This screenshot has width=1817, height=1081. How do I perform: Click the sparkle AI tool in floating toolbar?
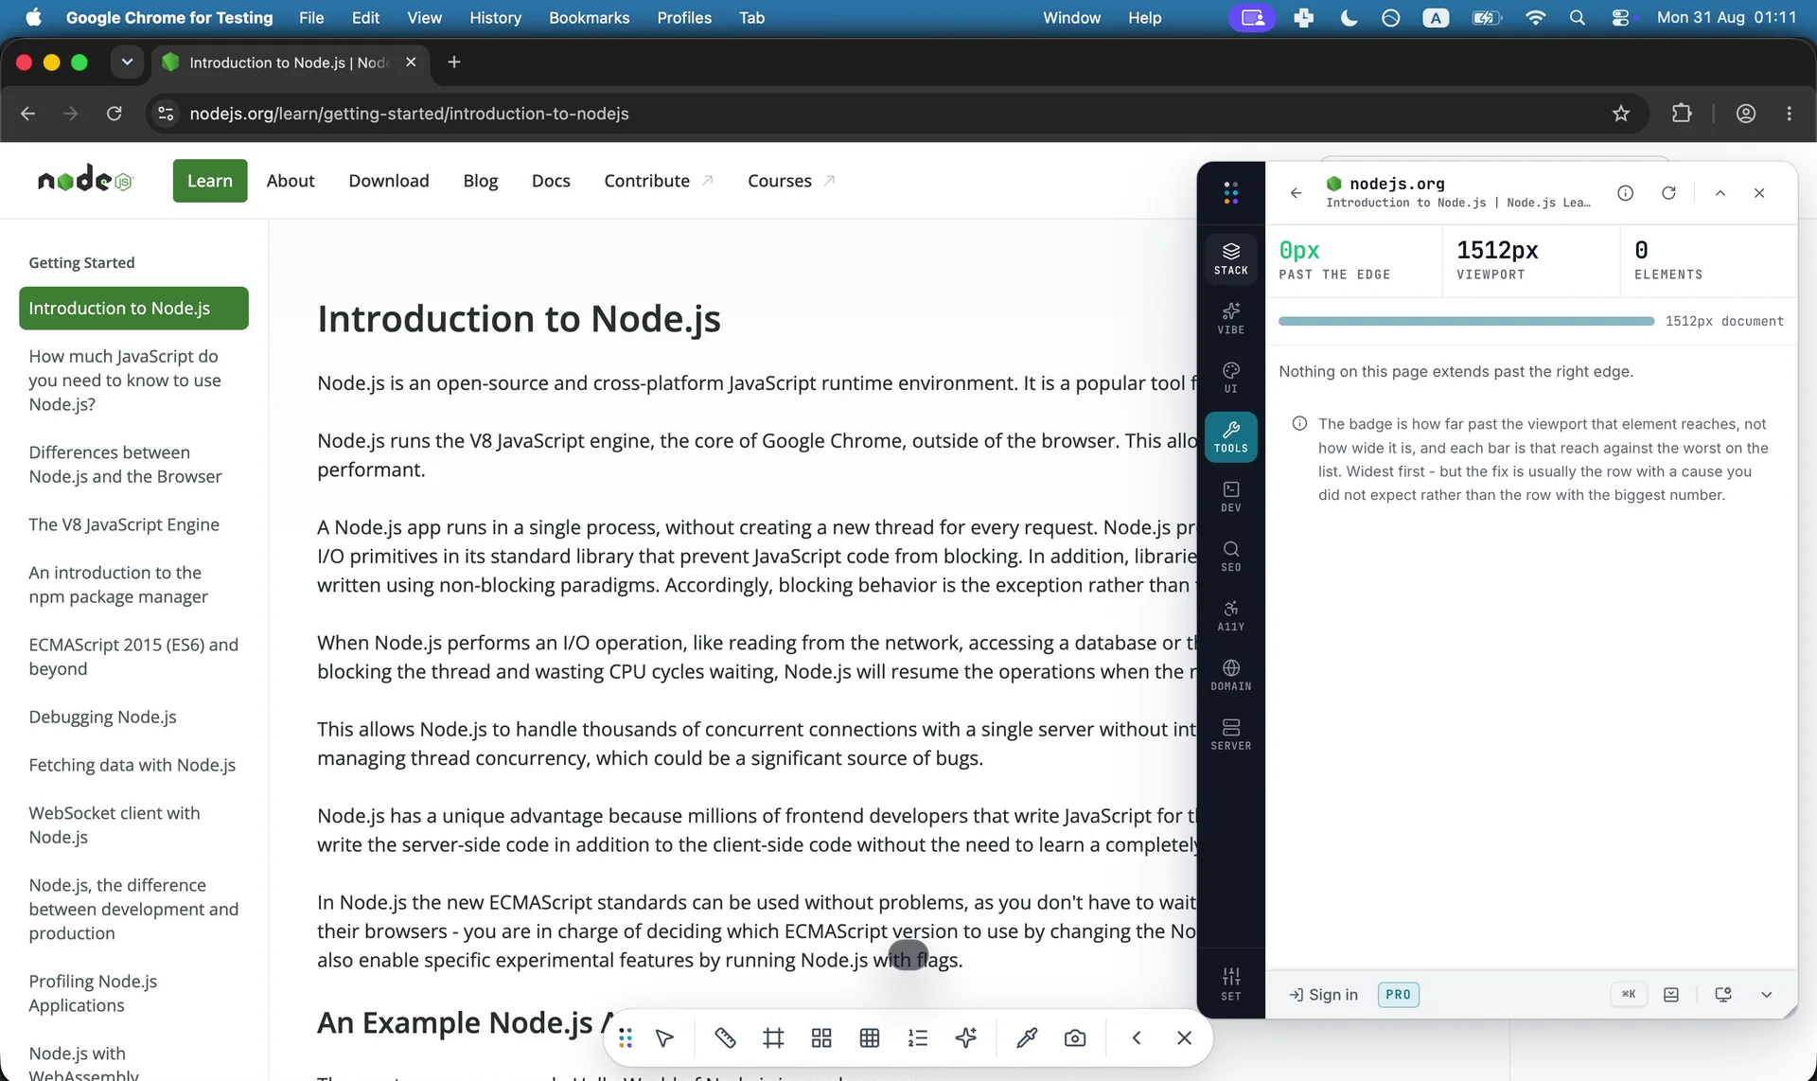(x=966, y=1038)
